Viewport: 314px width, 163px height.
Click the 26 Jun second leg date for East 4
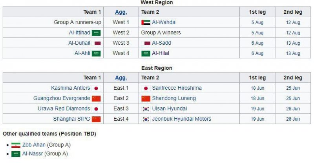pos(293,119)
